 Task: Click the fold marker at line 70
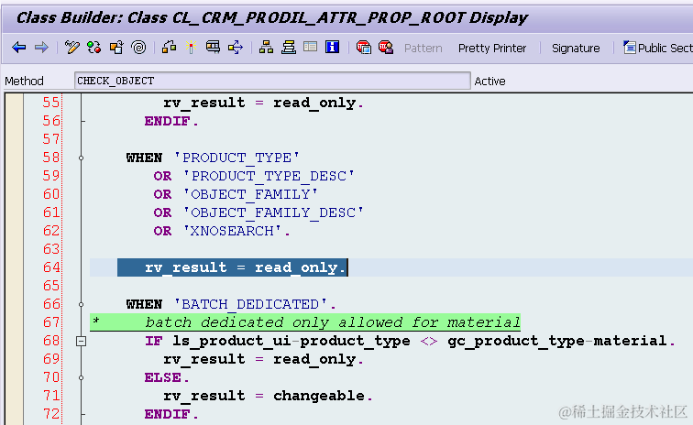coord(82,377)
